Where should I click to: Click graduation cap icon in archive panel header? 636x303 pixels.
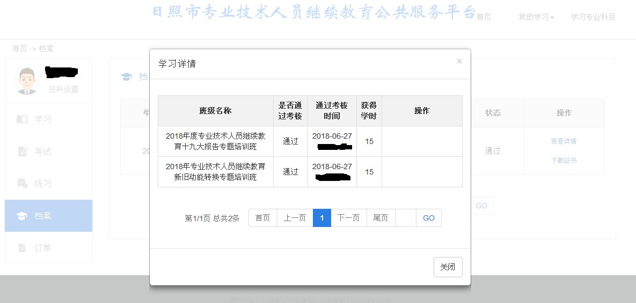126,77
